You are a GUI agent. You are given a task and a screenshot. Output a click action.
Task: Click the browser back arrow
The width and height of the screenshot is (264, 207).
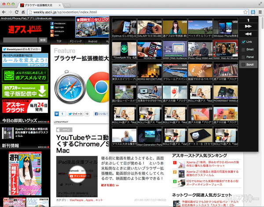coord(4,12)
